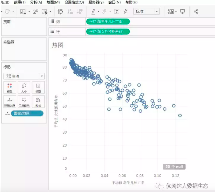
Task: Sort ascending using the toolbar icon
Action: [x=70, y=12]
